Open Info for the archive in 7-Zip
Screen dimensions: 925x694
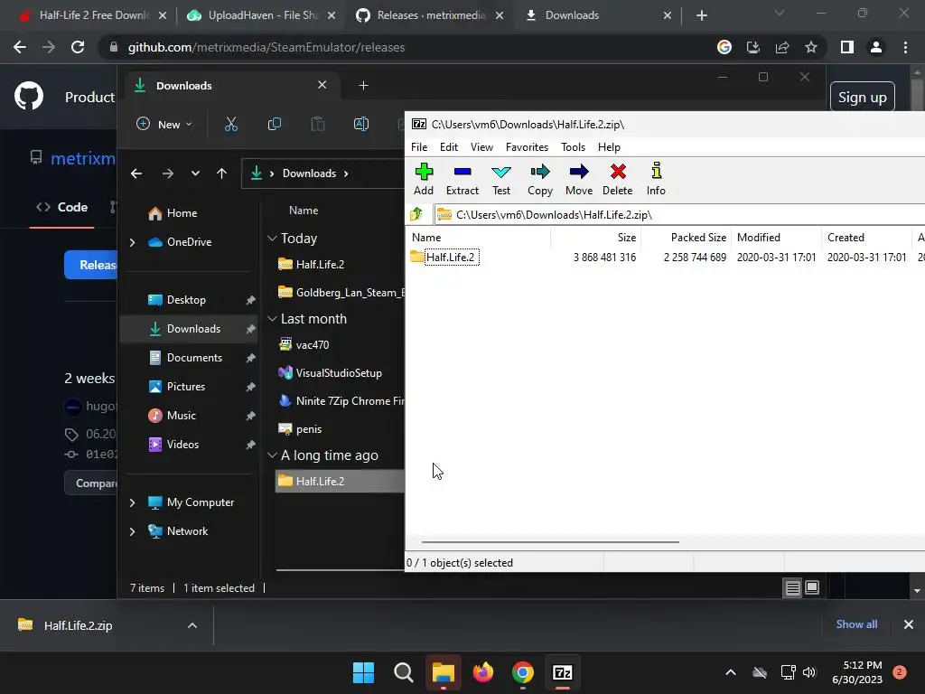[x=656, y=179]
